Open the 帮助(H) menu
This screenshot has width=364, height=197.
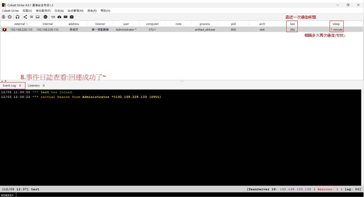105,10
